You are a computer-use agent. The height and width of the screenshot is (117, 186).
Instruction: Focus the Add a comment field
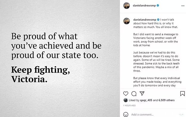pos(154,115)
